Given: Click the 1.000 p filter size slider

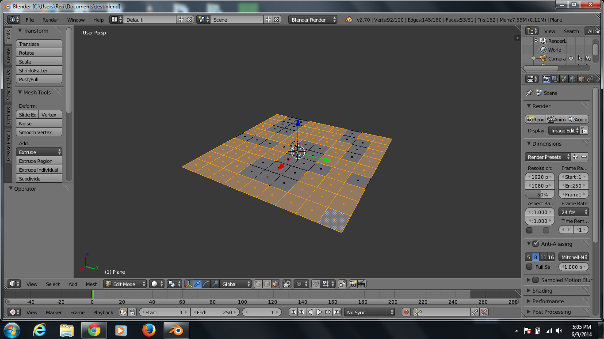Looking at the screenshot, I should [574, 267].
